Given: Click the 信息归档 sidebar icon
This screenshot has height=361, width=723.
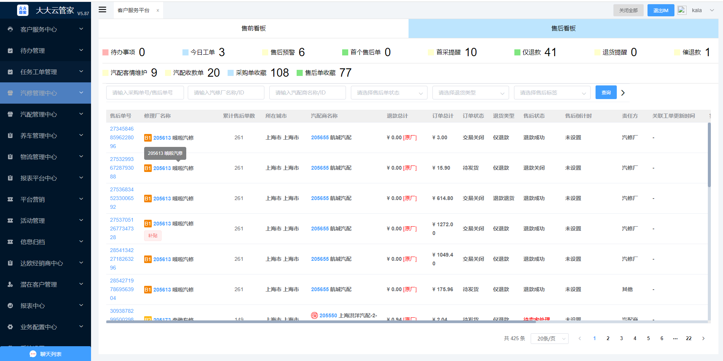Looking at the screenshot, I should click(10, 242).
